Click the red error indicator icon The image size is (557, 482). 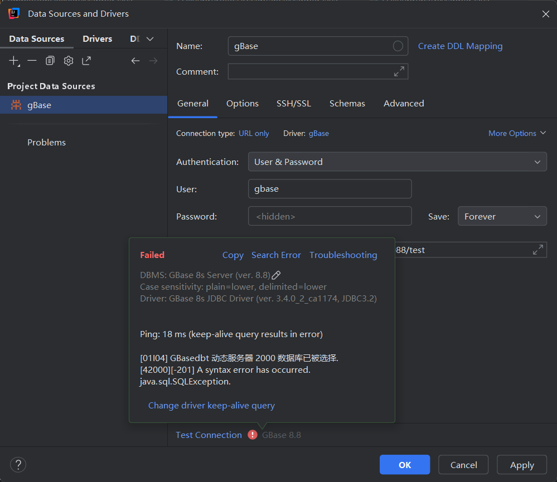(x=253, y=435)
